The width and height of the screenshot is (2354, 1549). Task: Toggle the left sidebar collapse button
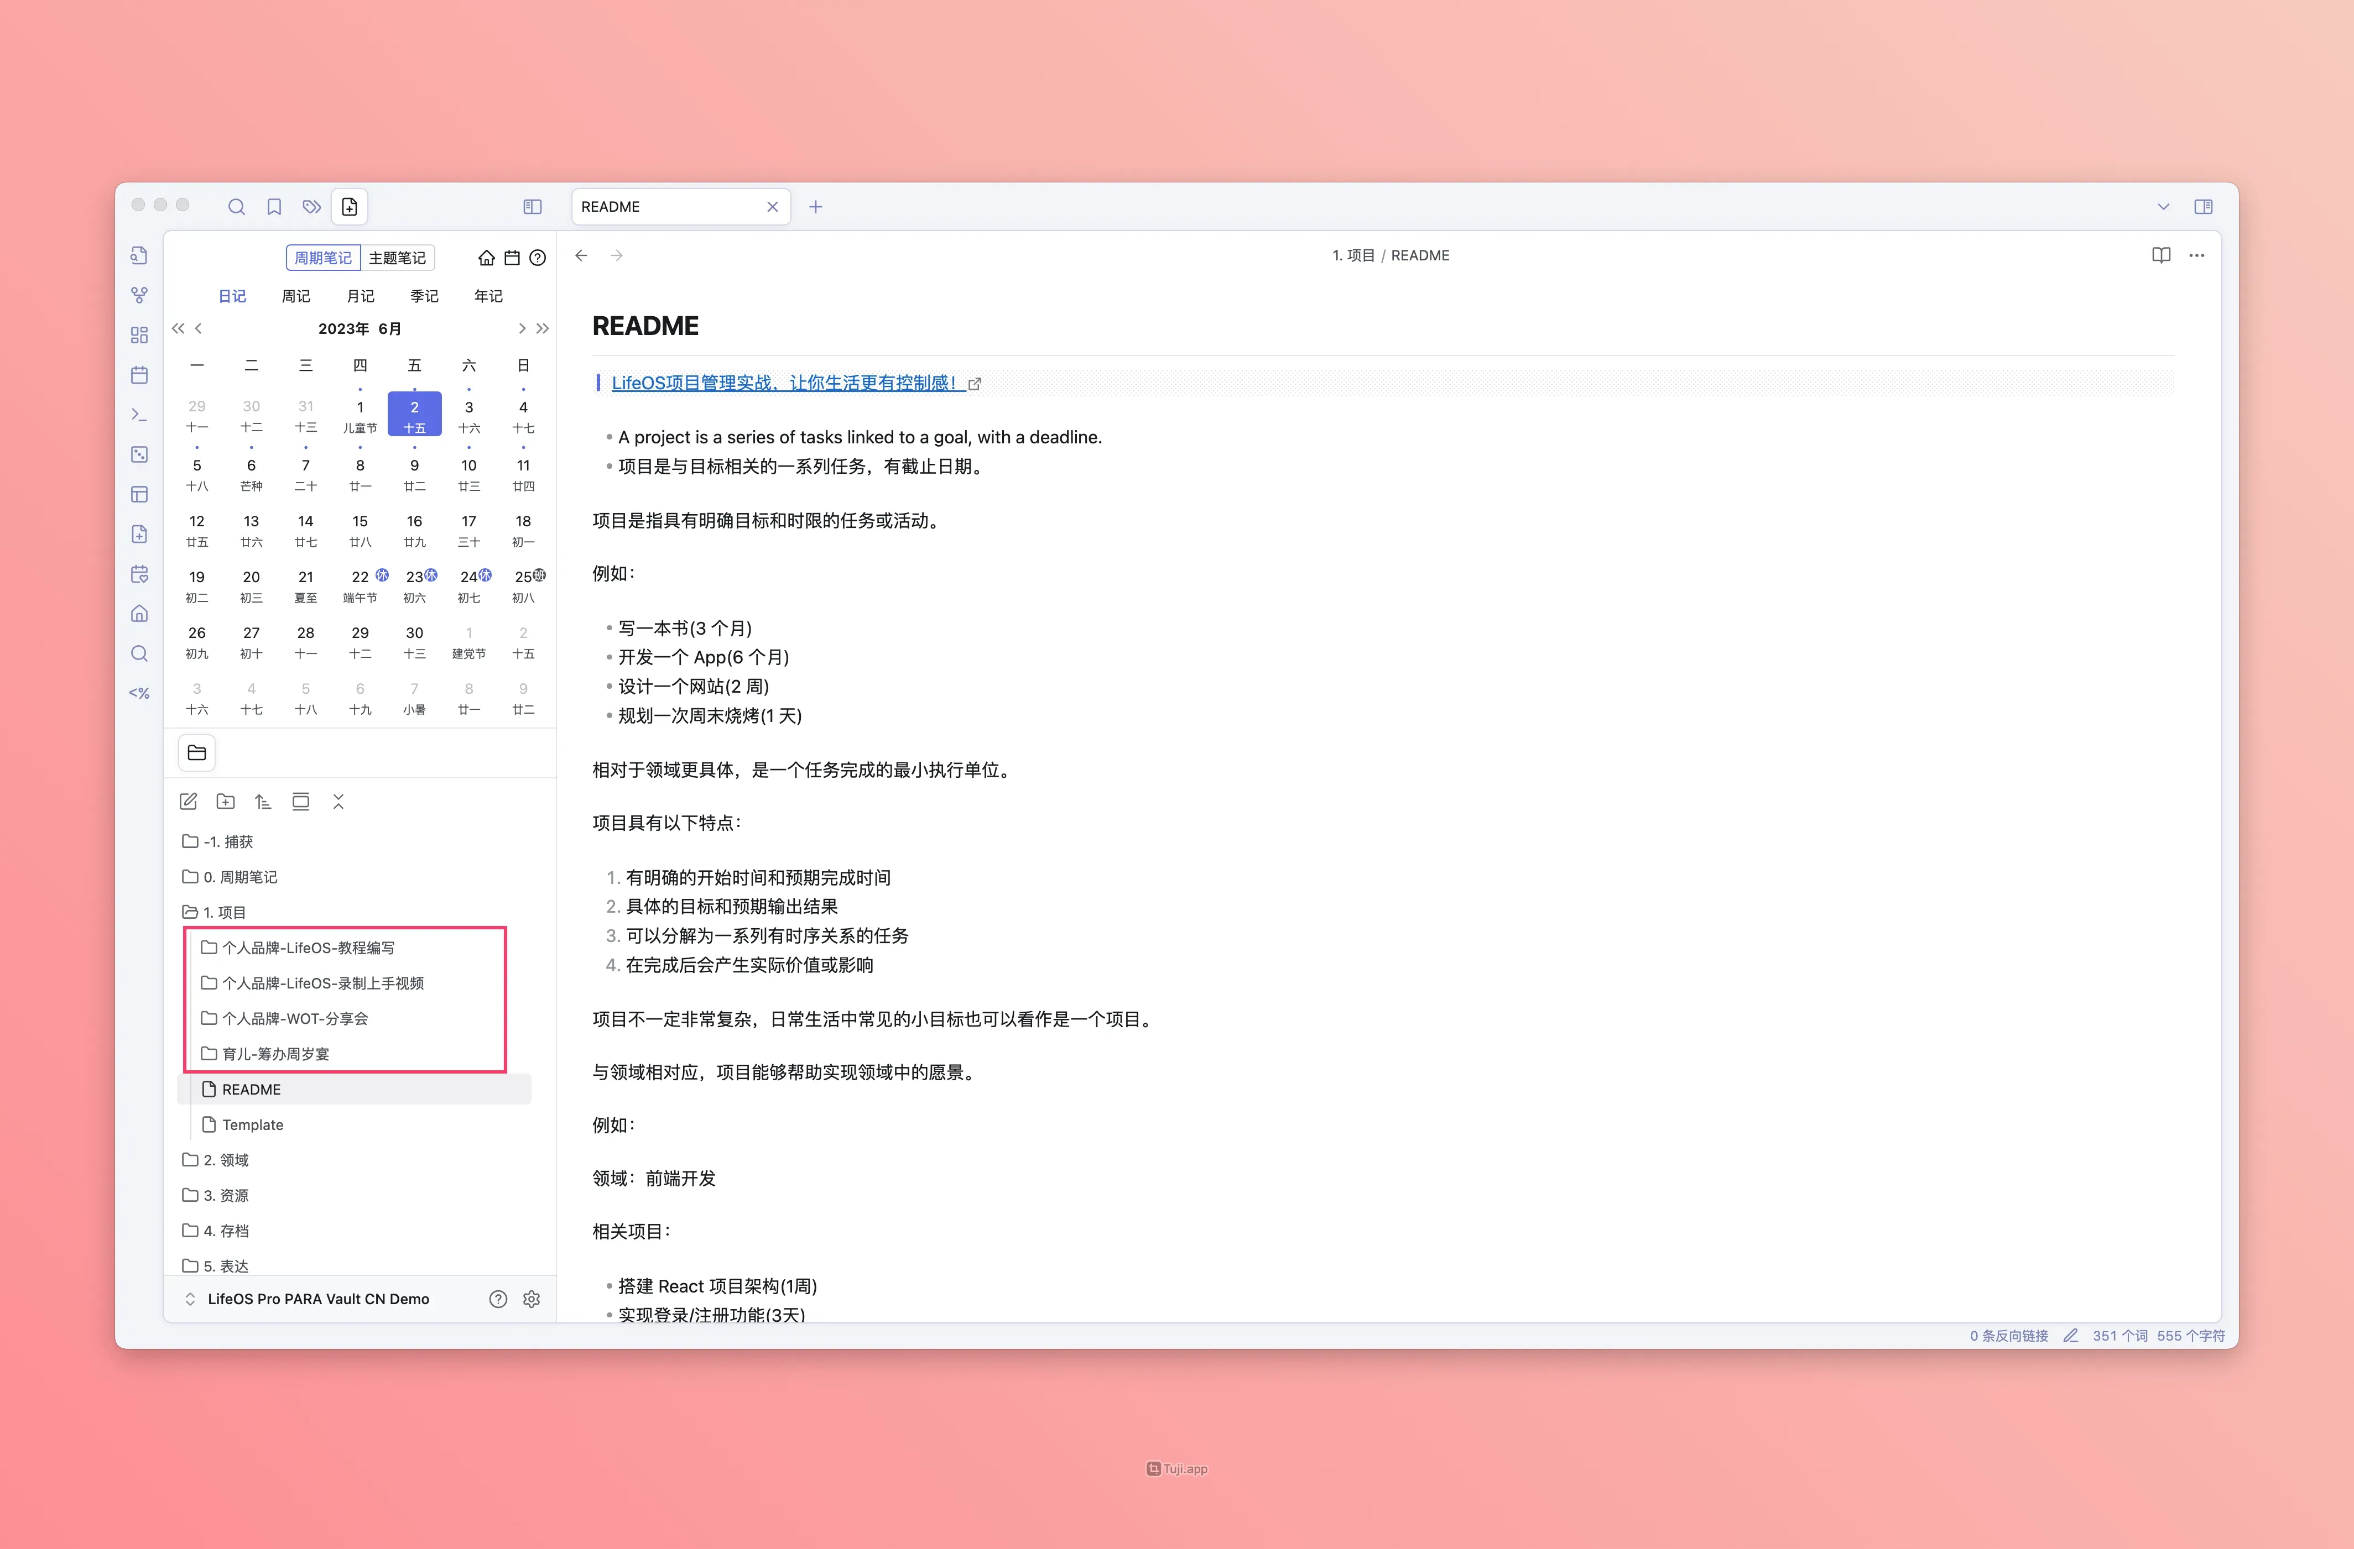pos(532,207)
